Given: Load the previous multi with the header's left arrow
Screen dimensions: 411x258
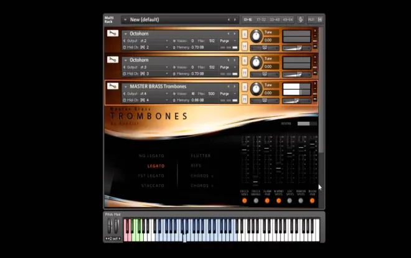Looking at the screenshot, I should point(229,20).
